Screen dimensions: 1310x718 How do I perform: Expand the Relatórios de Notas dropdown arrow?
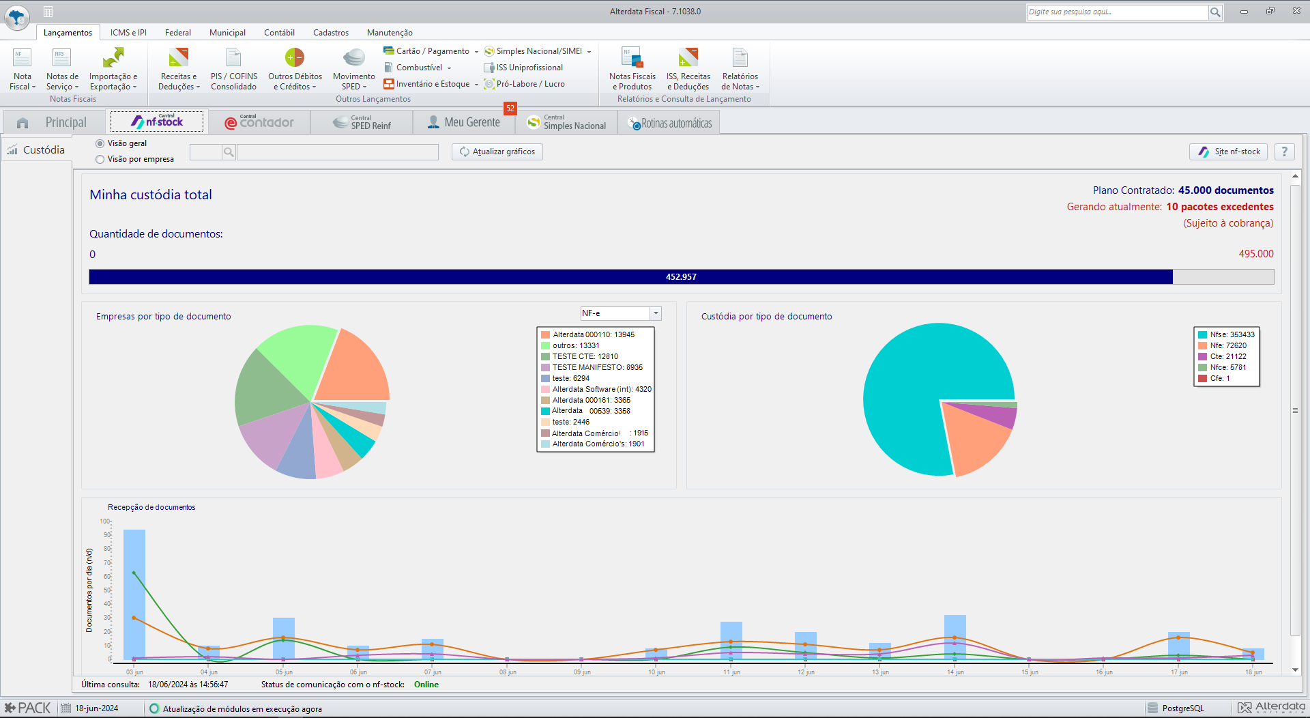point(757,87)
